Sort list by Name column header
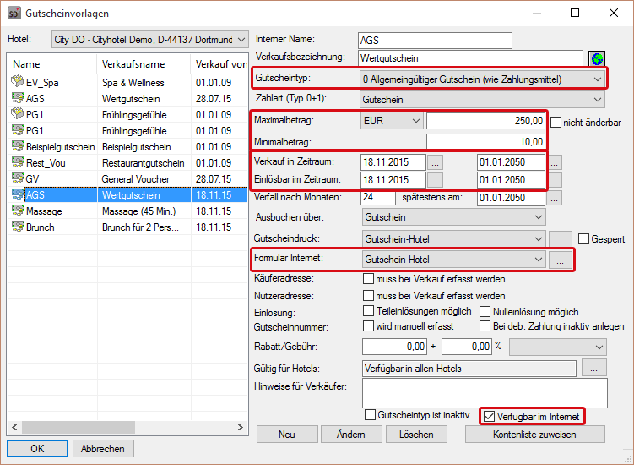Viewport: 634px width, 465px height. tap(26, 64)
